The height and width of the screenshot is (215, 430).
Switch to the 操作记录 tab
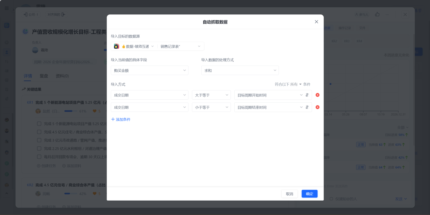pos(345,28)
